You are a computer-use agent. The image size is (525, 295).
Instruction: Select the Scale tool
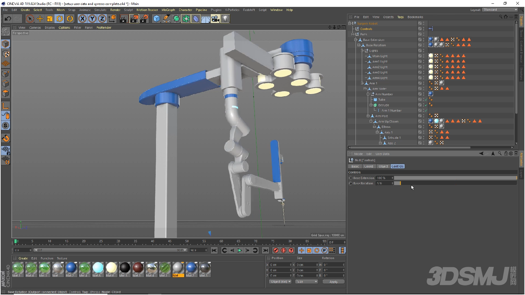click(x=50, y=19)
